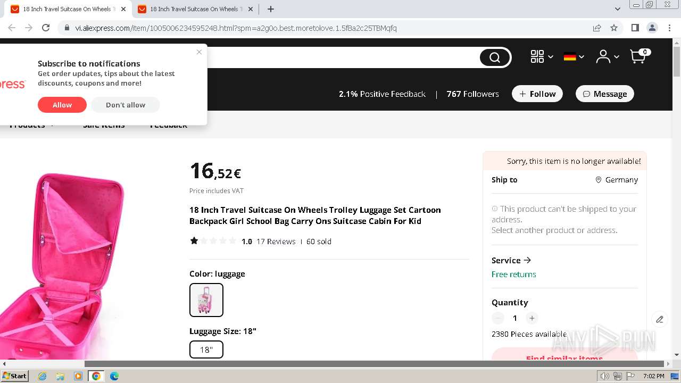
Task: Click the volume tray icon
Action: point(605,376)
